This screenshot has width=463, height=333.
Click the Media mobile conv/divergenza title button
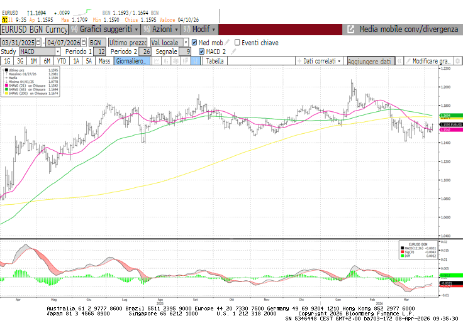click(x=409, y=29)
